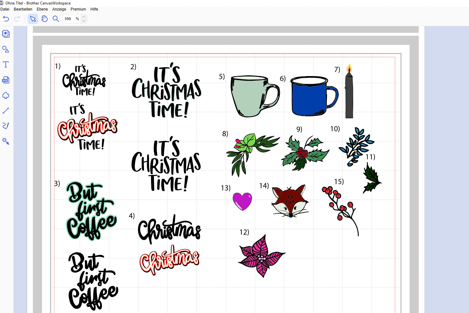Select the Text tool
Image resolution: width=469 pixels, height=313 pixels.
(x=6, y=65)
